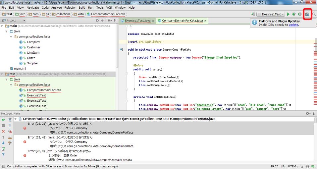Screen dimensions: 317x169
Task: Collapse com.gs.collections.kata package under main
Action: click(11, 37)
